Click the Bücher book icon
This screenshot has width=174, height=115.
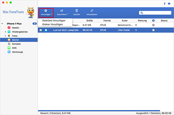[9, 40]
